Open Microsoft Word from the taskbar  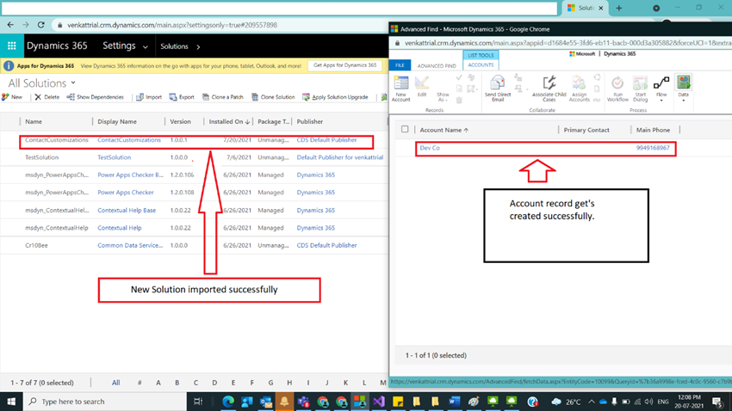point(454,402)
